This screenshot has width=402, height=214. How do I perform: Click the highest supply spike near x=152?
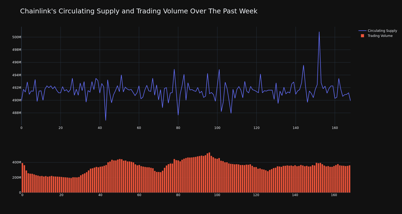click(x=319, y=32)
